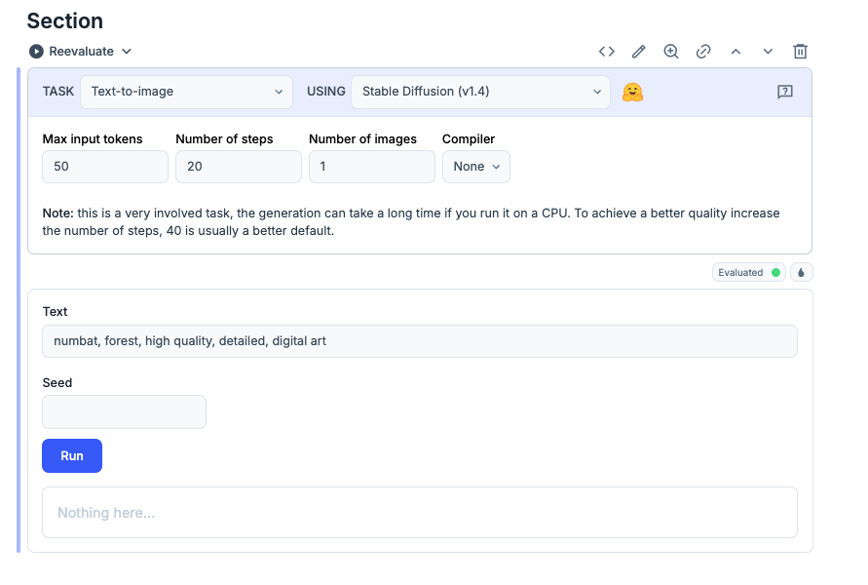
Task: Click the 'Seed' label
Action: point(57,383)
